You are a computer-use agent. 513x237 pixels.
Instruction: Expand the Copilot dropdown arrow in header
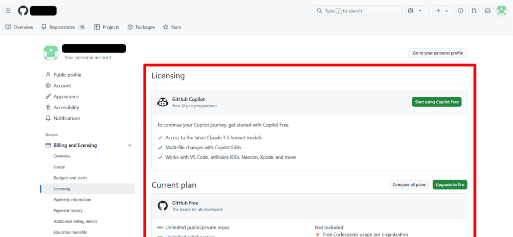point(420,11)
